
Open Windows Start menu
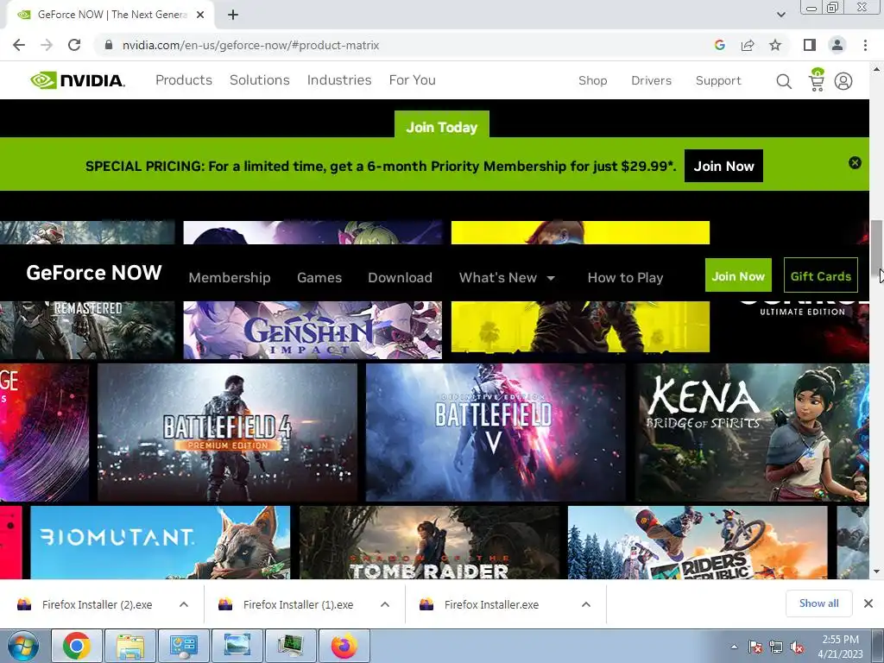23,646
